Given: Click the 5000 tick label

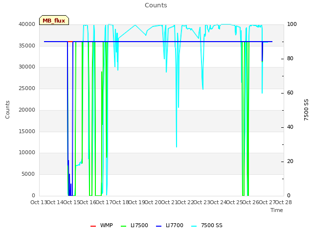Looking at the screenshot, I should 28,174.
